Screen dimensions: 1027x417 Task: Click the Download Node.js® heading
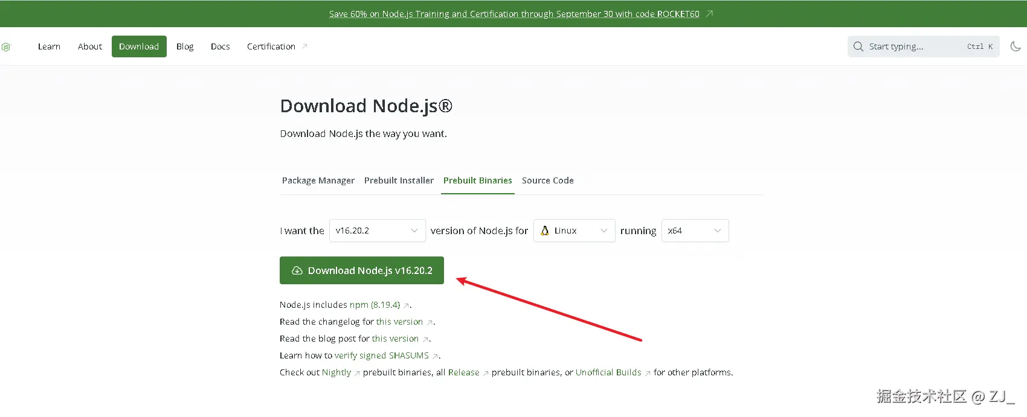tap(366, 106)
